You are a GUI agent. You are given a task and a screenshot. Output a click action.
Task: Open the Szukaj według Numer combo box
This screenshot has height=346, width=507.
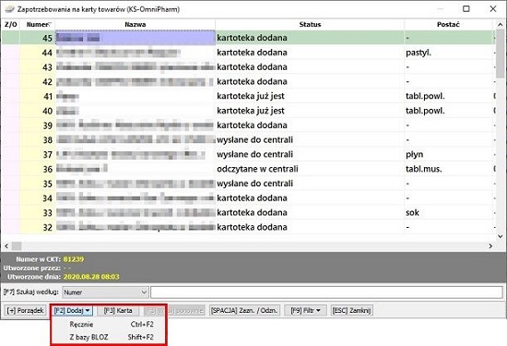105,292
